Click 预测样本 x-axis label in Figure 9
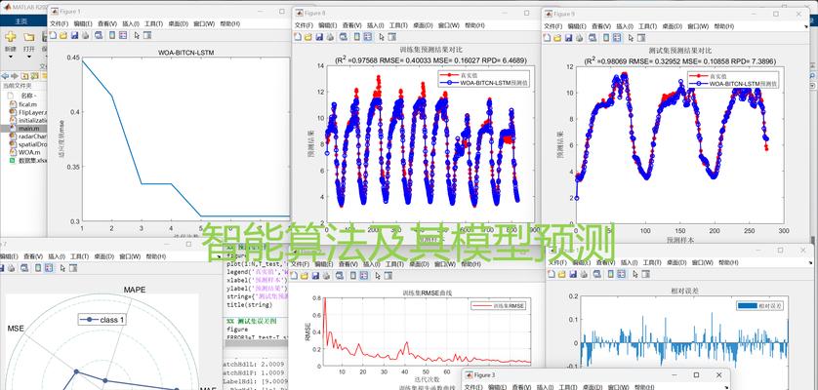The image size is (818, 390). pos(679,241)
